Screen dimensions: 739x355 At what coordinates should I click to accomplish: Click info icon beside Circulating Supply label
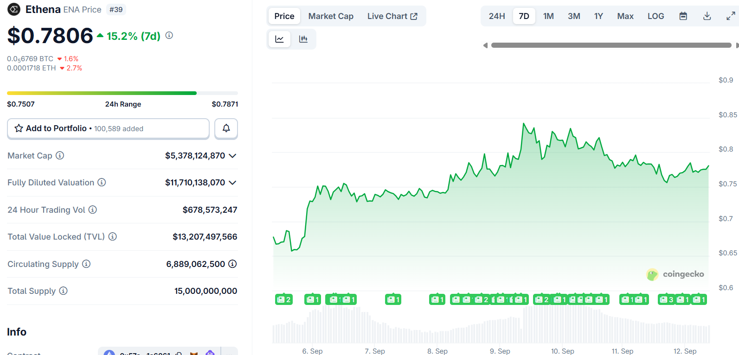(x=86, y=264)
